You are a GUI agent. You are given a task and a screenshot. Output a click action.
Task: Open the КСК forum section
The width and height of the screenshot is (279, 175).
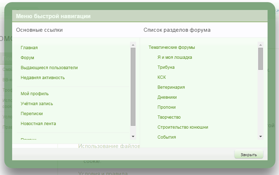click(161, 77)
